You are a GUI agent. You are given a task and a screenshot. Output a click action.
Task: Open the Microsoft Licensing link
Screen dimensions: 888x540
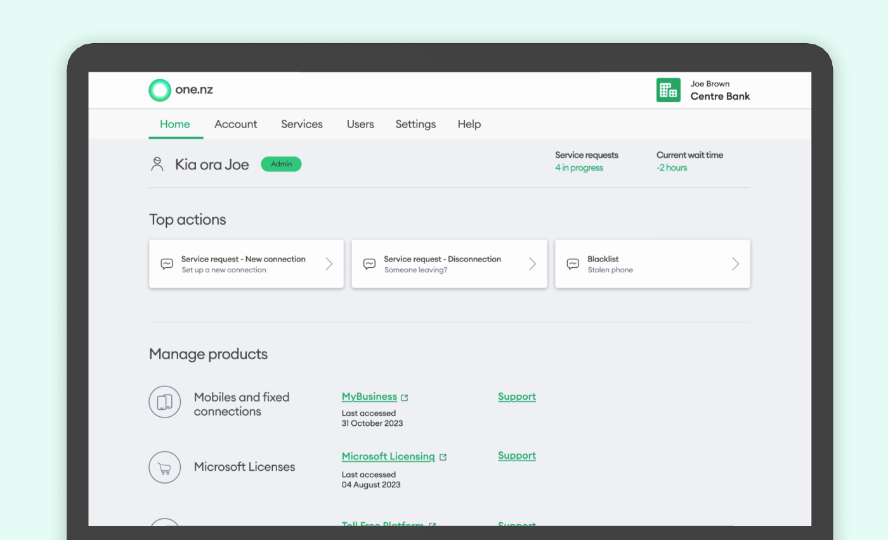pos(388,457)
